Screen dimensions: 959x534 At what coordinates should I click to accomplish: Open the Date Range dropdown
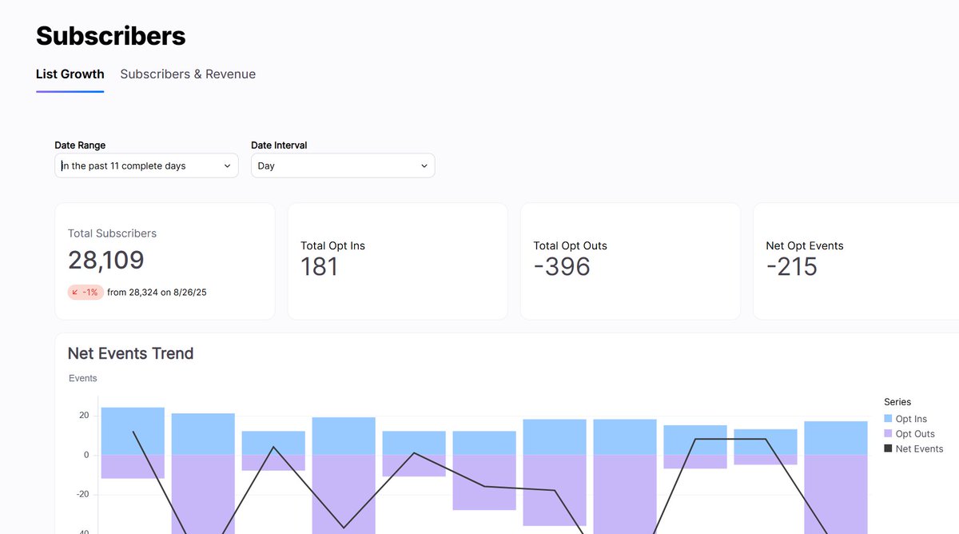146,165
